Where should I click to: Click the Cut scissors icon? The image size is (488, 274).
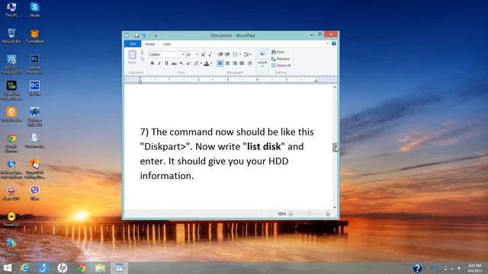coord(142,53)
